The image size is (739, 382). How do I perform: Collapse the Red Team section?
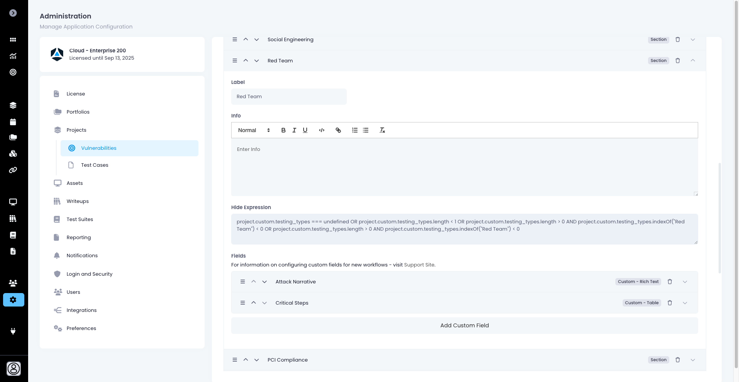693,60
